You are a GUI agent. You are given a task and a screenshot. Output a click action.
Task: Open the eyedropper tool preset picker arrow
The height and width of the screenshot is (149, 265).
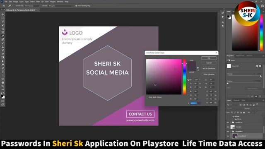tap(12, 6)
